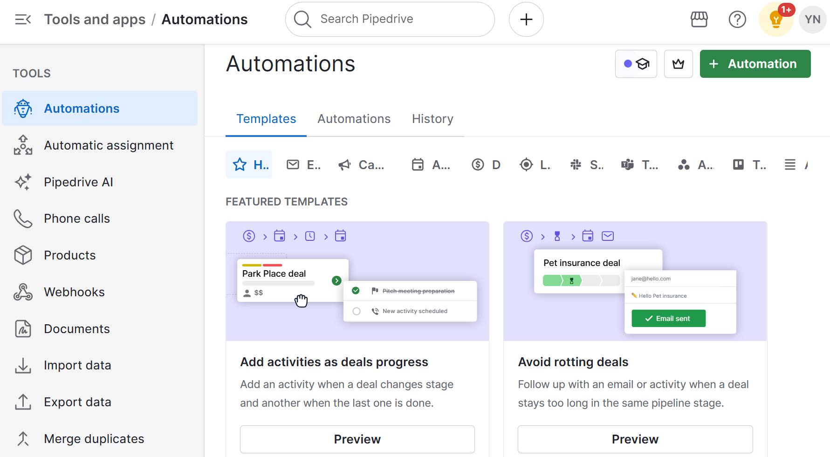
Task: Click the Import data download icon
Action: point(23,365)
